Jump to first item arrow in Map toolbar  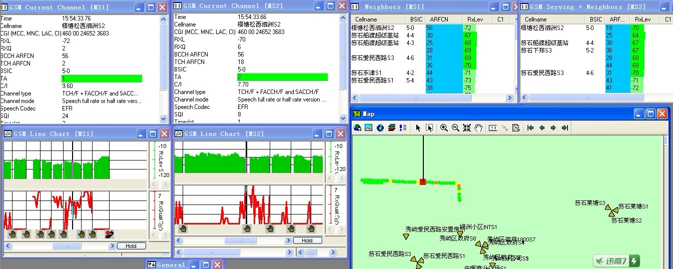point(530,128)
